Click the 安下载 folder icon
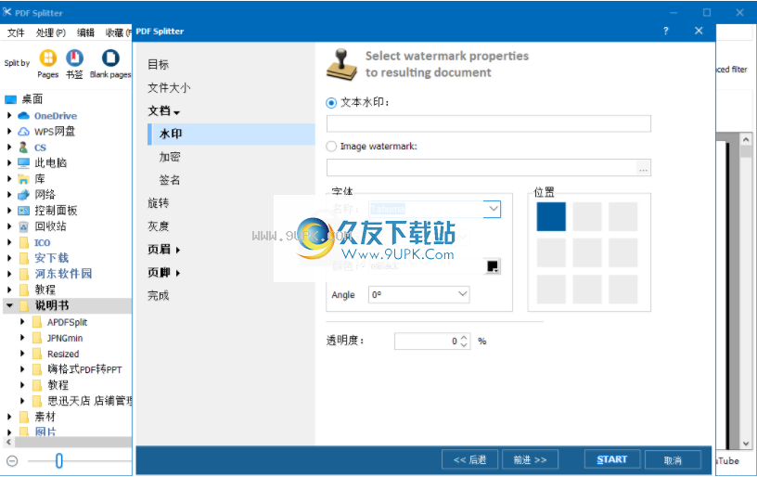The image size is (757, 477). 24,258
